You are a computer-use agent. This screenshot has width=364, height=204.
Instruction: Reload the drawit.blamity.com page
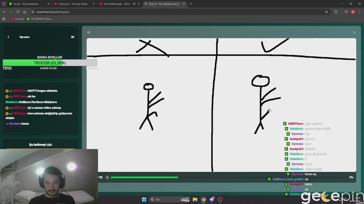tap(18, 12)
